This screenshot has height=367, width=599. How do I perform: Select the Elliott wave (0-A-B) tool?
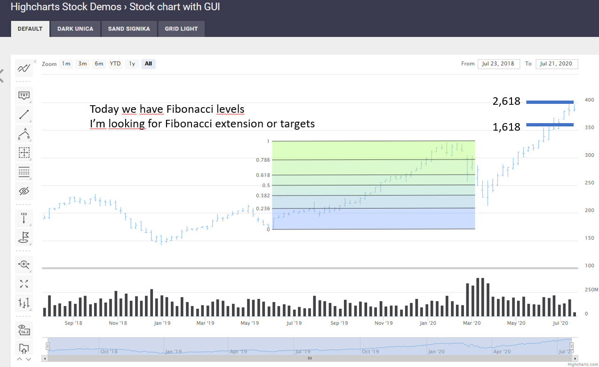point(24,133)
